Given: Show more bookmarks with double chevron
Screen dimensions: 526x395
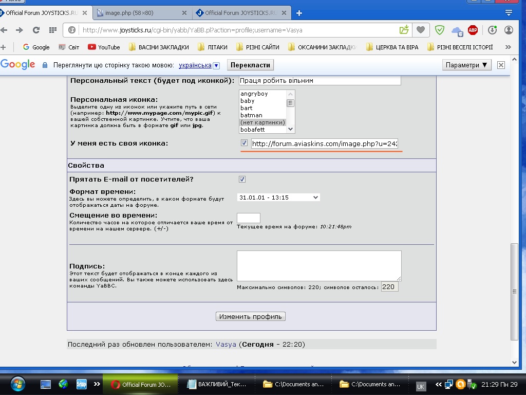Looking at the screenshot, I should 508,47.
